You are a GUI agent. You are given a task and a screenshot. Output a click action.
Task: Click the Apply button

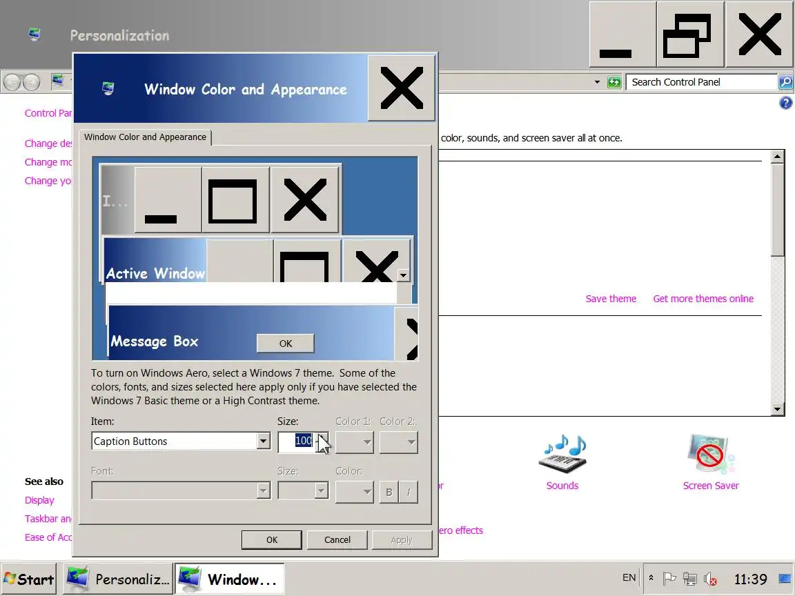pyautogui.click(x=402, y=539)
